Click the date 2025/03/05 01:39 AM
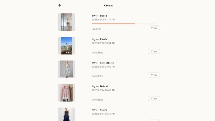Screen dimensions: 215x121 [x=103, y=20]
